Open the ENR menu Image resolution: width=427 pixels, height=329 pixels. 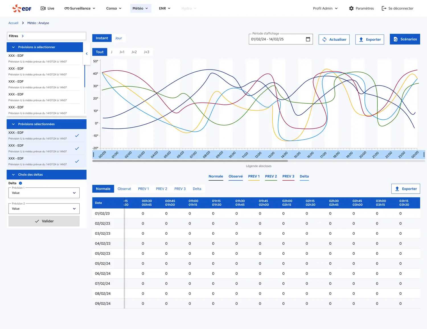[165, 9]
